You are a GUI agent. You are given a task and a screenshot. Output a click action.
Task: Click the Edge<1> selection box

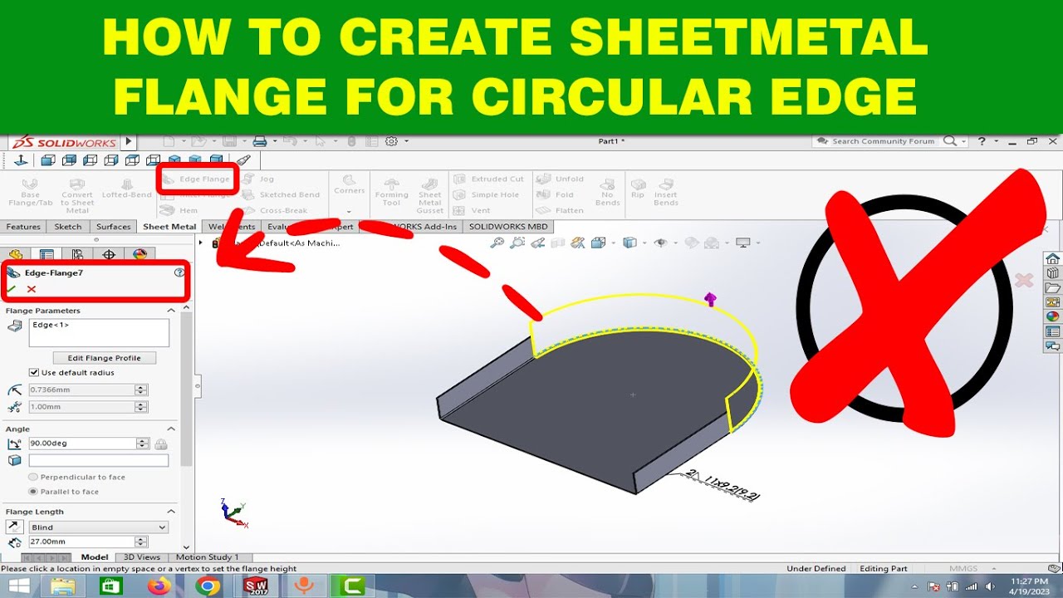tap(99, 332)
